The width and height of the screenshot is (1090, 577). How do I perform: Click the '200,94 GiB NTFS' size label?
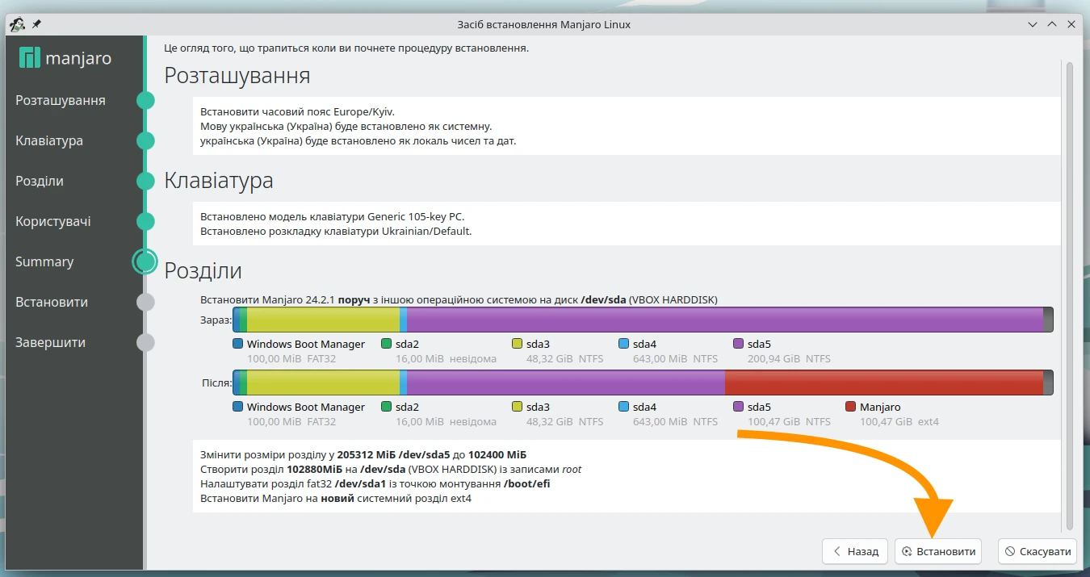(x=789, y=358)
